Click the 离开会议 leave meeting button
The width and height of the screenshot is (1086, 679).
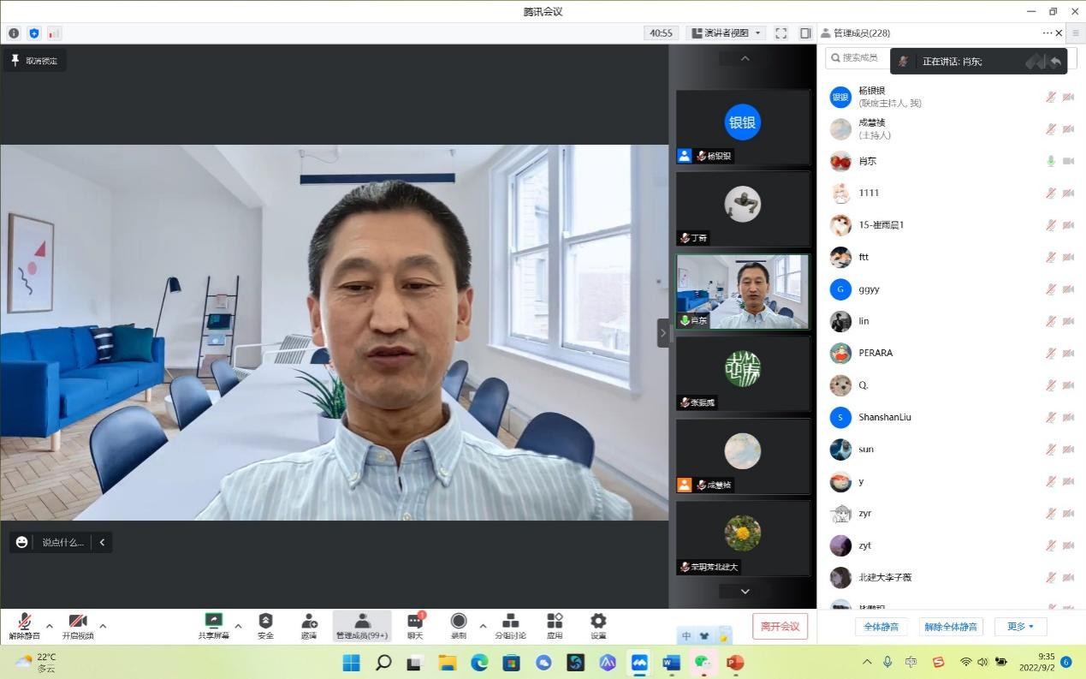(780, 626)
